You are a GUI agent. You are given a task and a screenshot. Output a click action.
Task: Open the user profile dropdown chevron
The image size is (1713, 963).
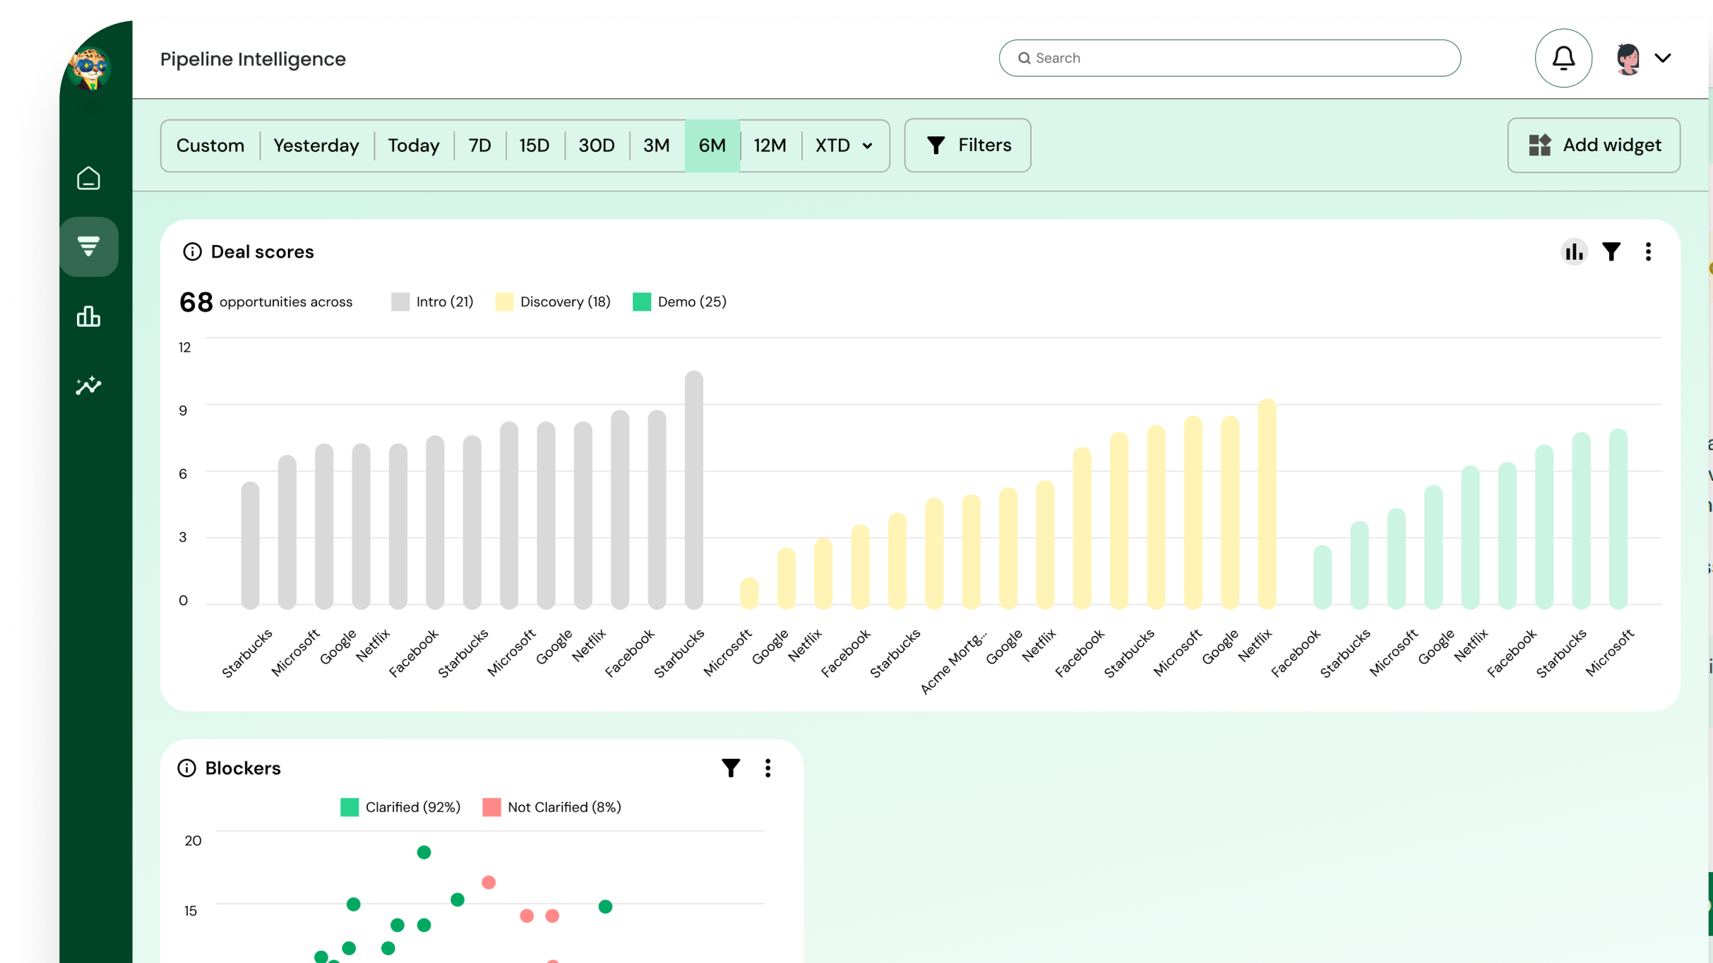[1663, 58]
